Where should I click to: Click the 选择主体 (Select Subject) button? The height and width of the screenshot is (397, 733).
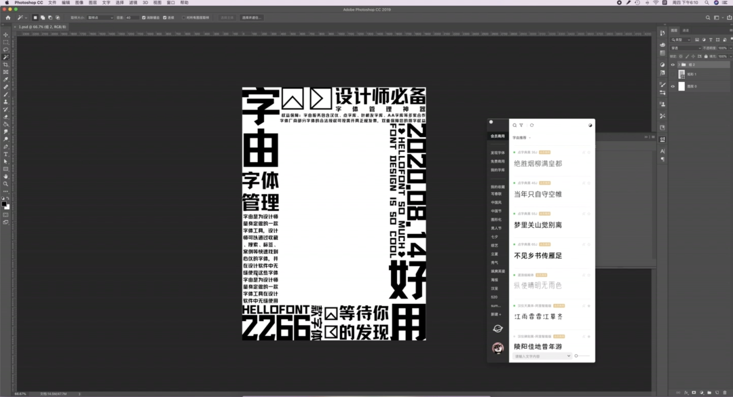pyautogui.click(x=227, y=18)
